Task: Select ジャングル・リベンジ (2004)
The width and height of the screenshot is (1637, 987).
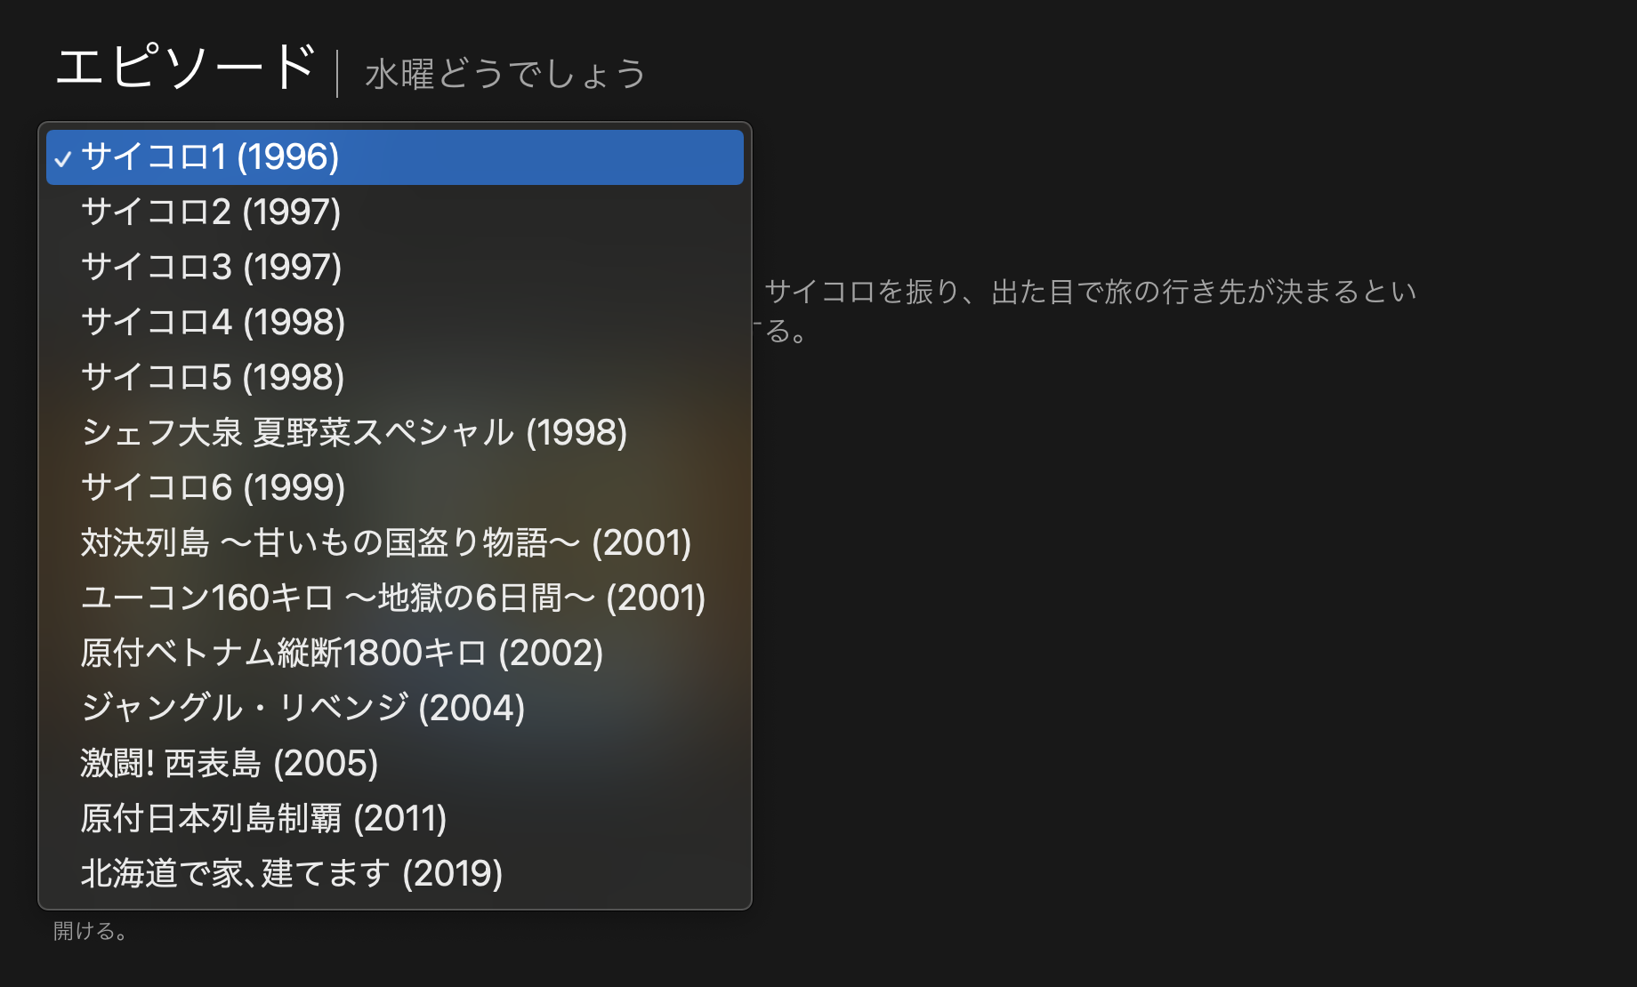Action: pyautogui.click(x=395, y=709)
